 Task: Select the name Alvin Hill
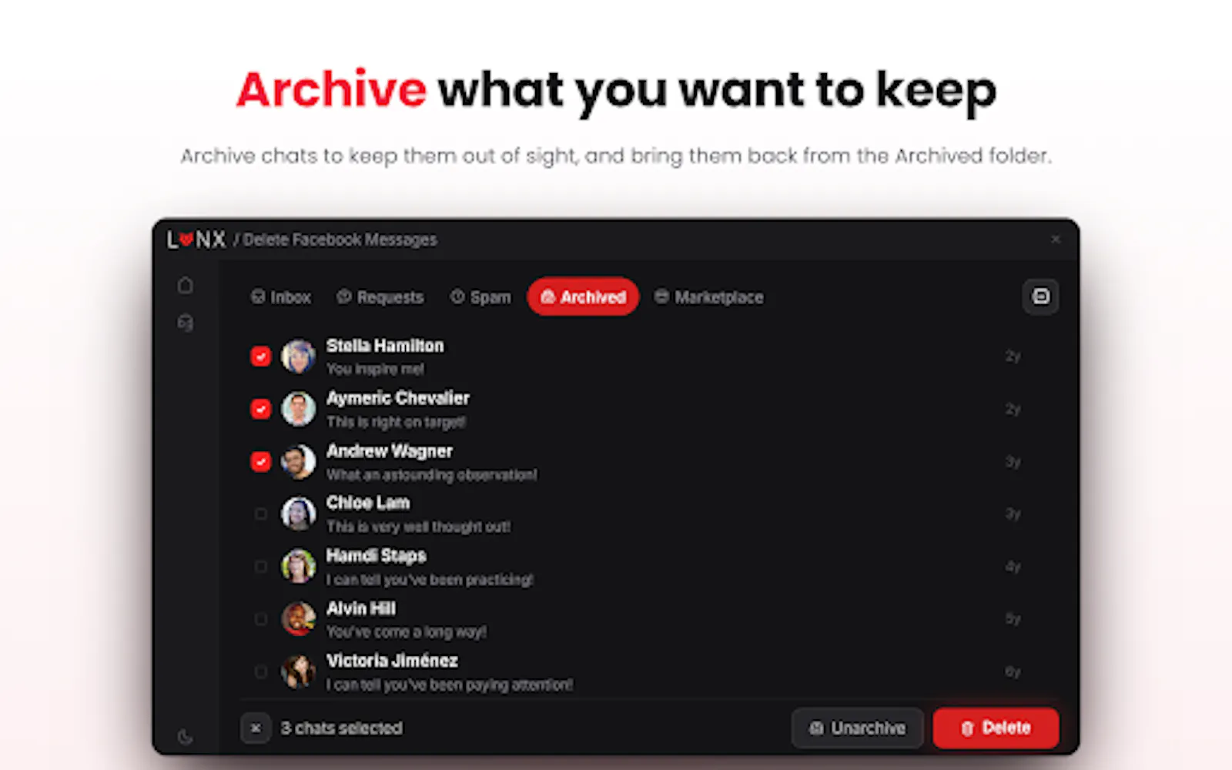361,608
